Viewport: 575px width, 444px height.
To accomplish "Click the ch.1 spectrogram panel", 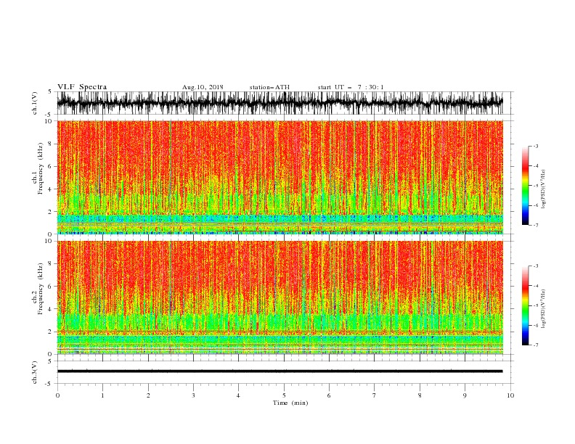I will pos(280,177).
